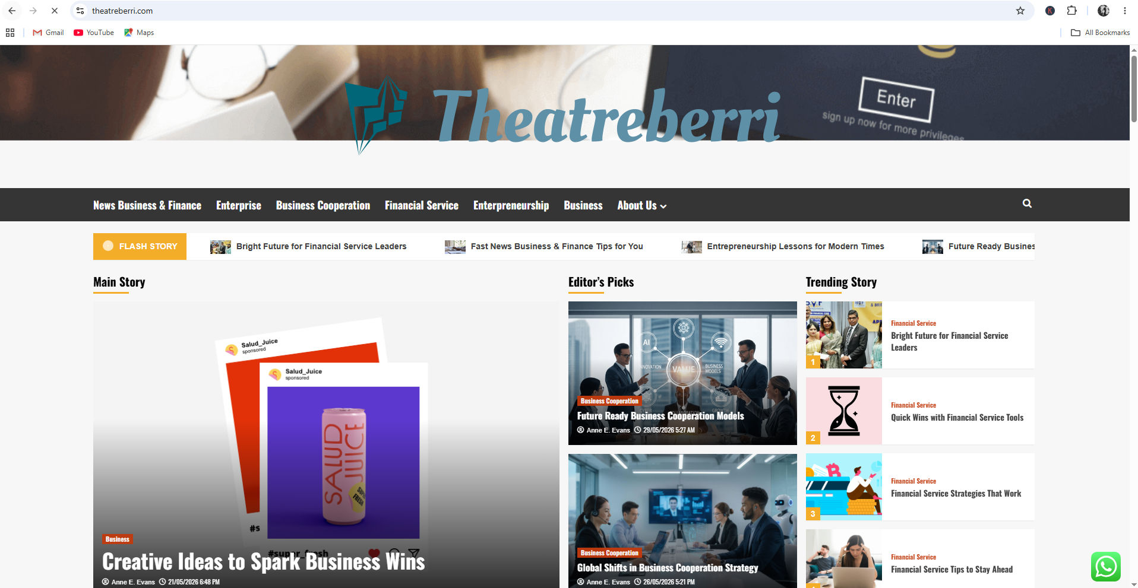Click the Editor's Picks heading
1138x588 pixels.
[x=601, y=282]
